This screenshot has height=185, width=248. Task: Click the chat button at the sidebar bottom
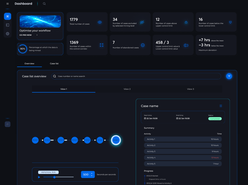tap(7, 124)
